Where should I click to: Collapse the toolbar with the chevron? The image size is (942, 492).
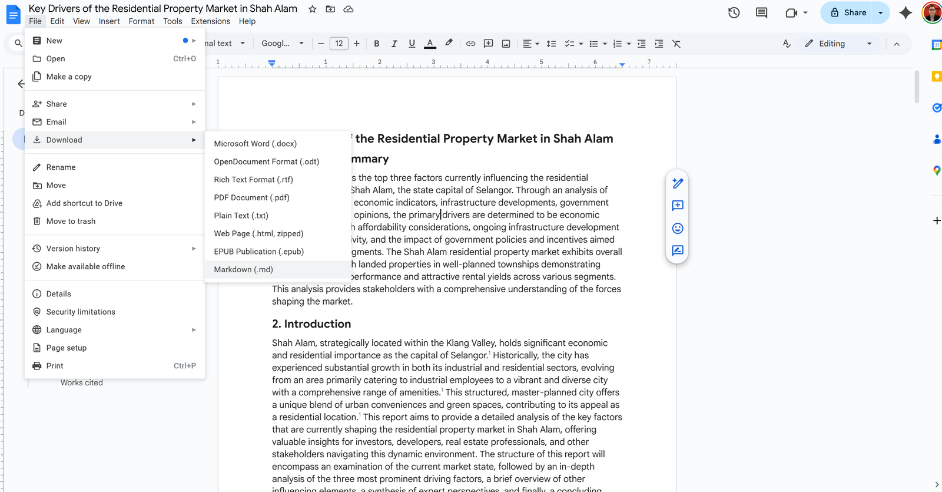click(x=897, y=44)
